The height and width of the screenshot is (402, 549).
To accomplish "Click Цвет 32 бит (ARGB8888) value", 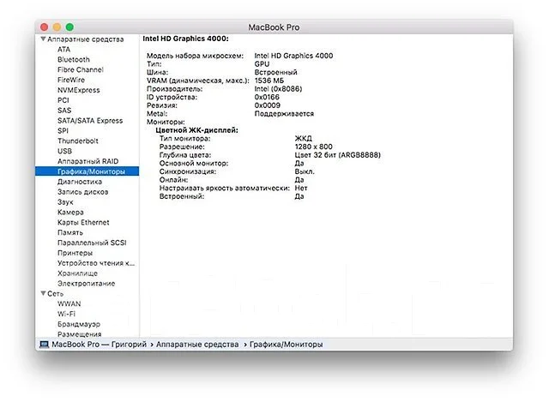I will pos(337,155).
